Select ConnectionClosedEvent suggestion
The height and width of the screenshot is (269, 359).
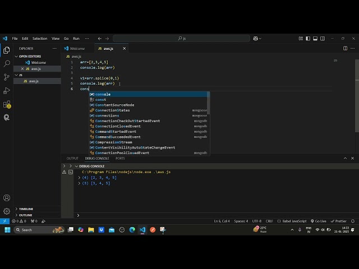point(148,126)
